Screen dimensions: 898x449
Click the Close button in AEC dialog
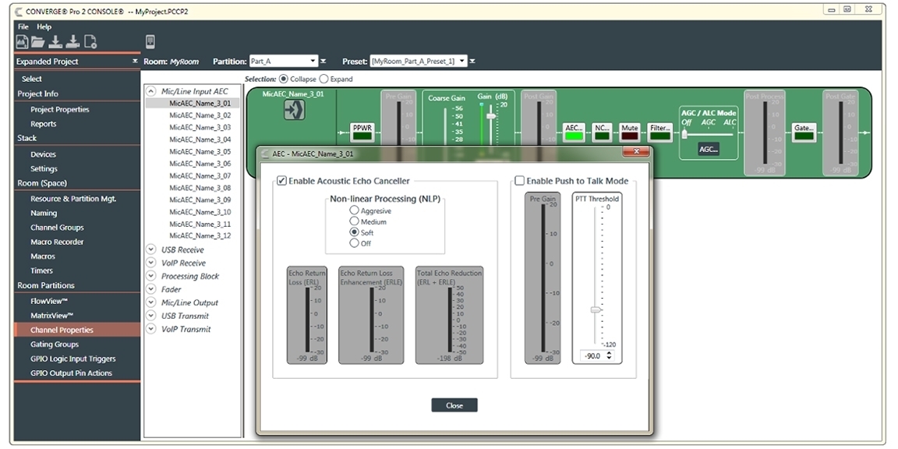[454, 405]
